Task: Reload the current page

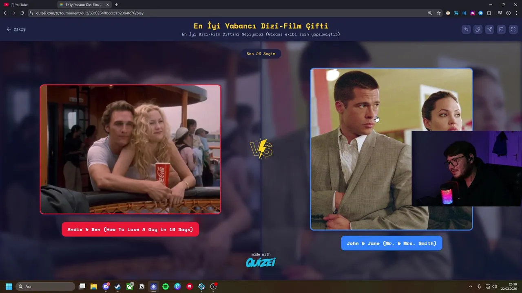Action: click(22, 13)
